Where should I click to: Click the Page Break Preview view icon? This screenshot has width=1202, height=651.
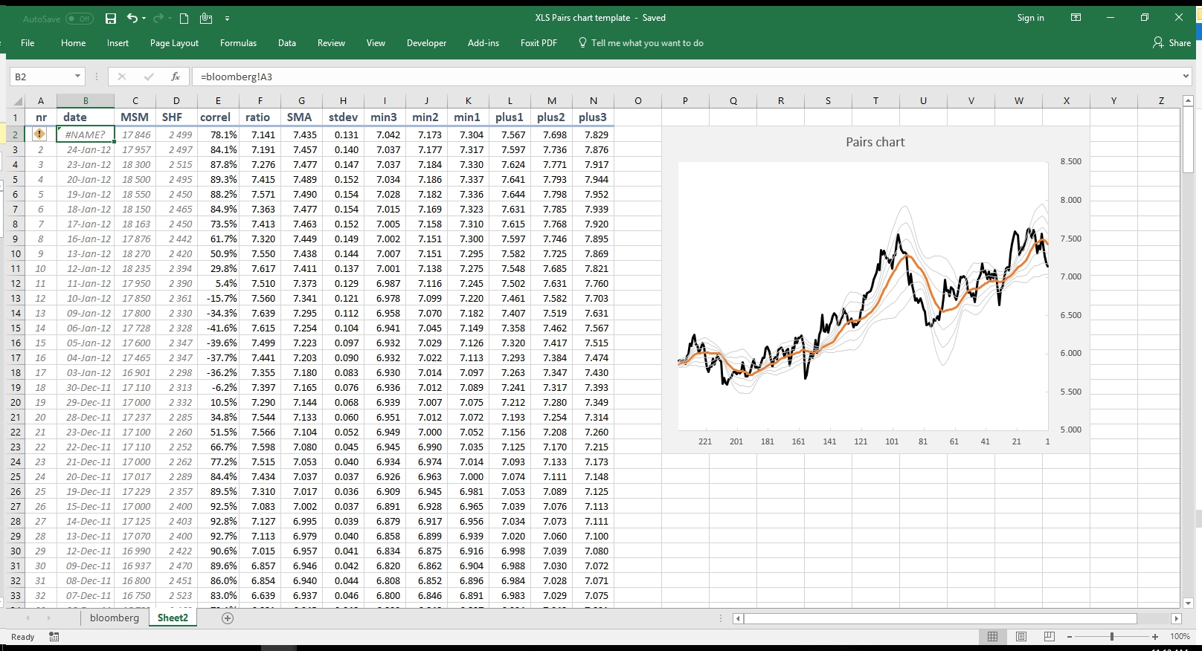point(1049,637)
